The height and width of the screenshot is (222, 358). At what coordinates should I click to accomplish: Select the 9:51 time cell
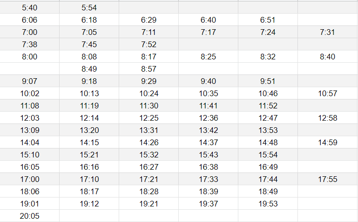click(x=268, y=81)
